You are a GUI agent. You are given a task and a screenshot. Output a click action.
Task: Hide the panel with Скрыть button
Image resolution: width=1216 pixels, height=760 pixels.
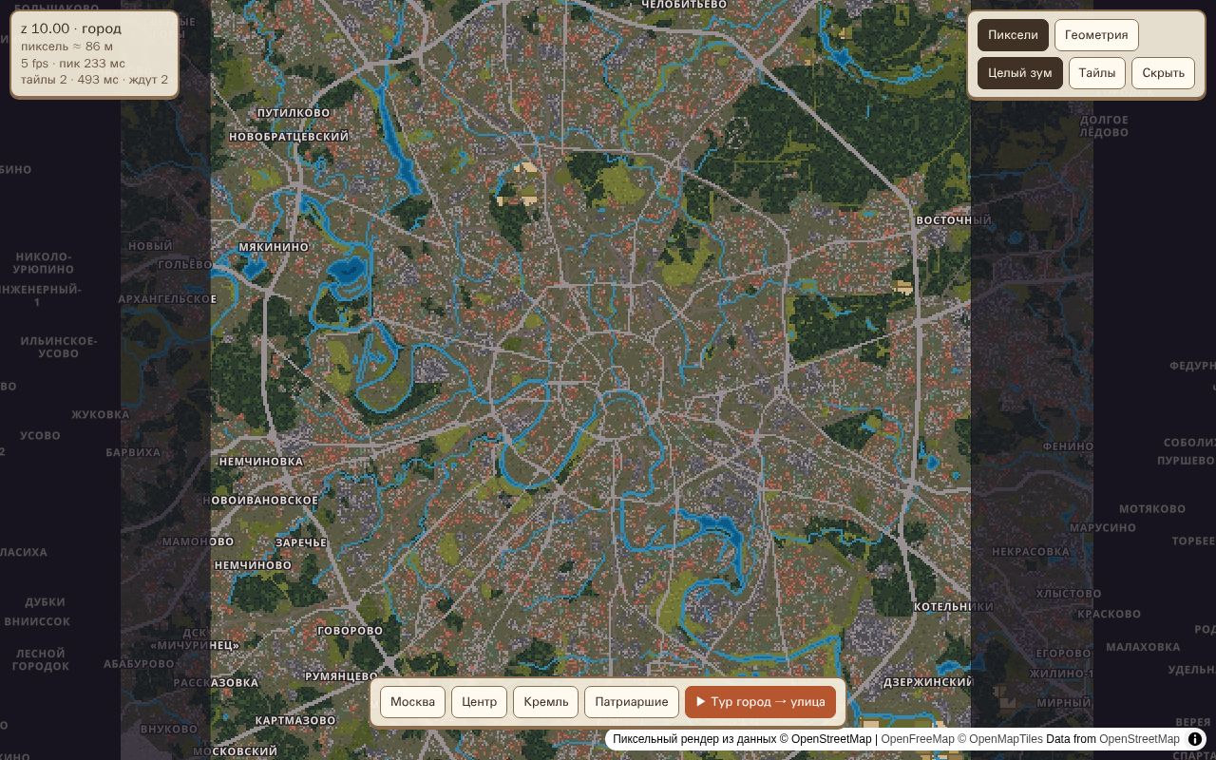point(1163,73)
